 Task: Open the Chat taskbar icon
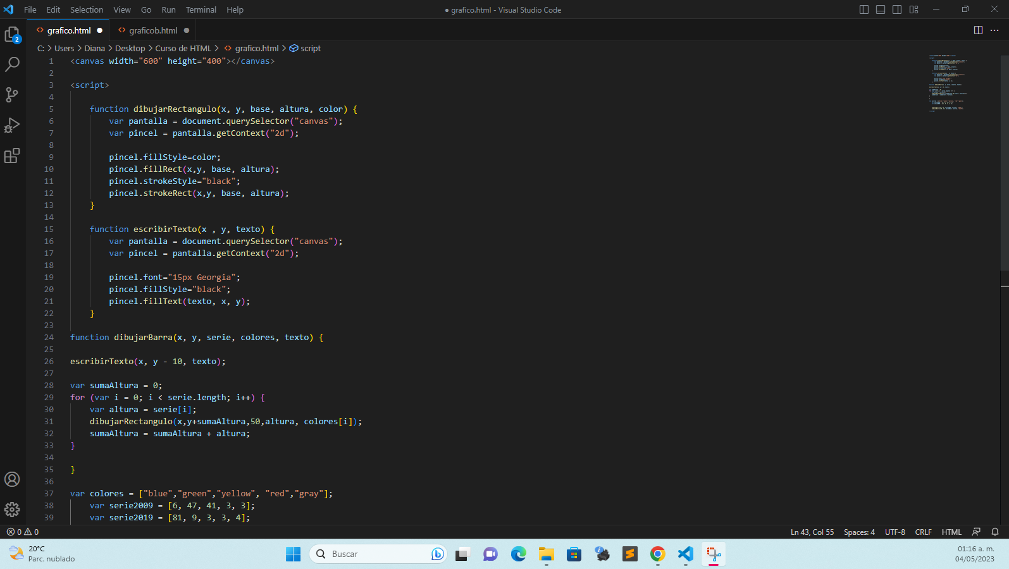tap(490, 554)
